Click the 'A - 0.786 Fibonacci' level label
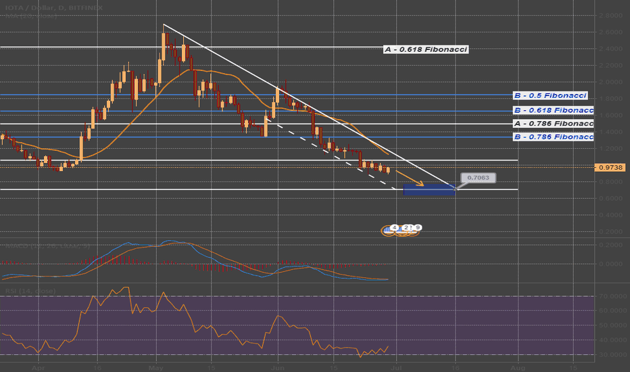The image size is (630, 372). click(553, 124)
